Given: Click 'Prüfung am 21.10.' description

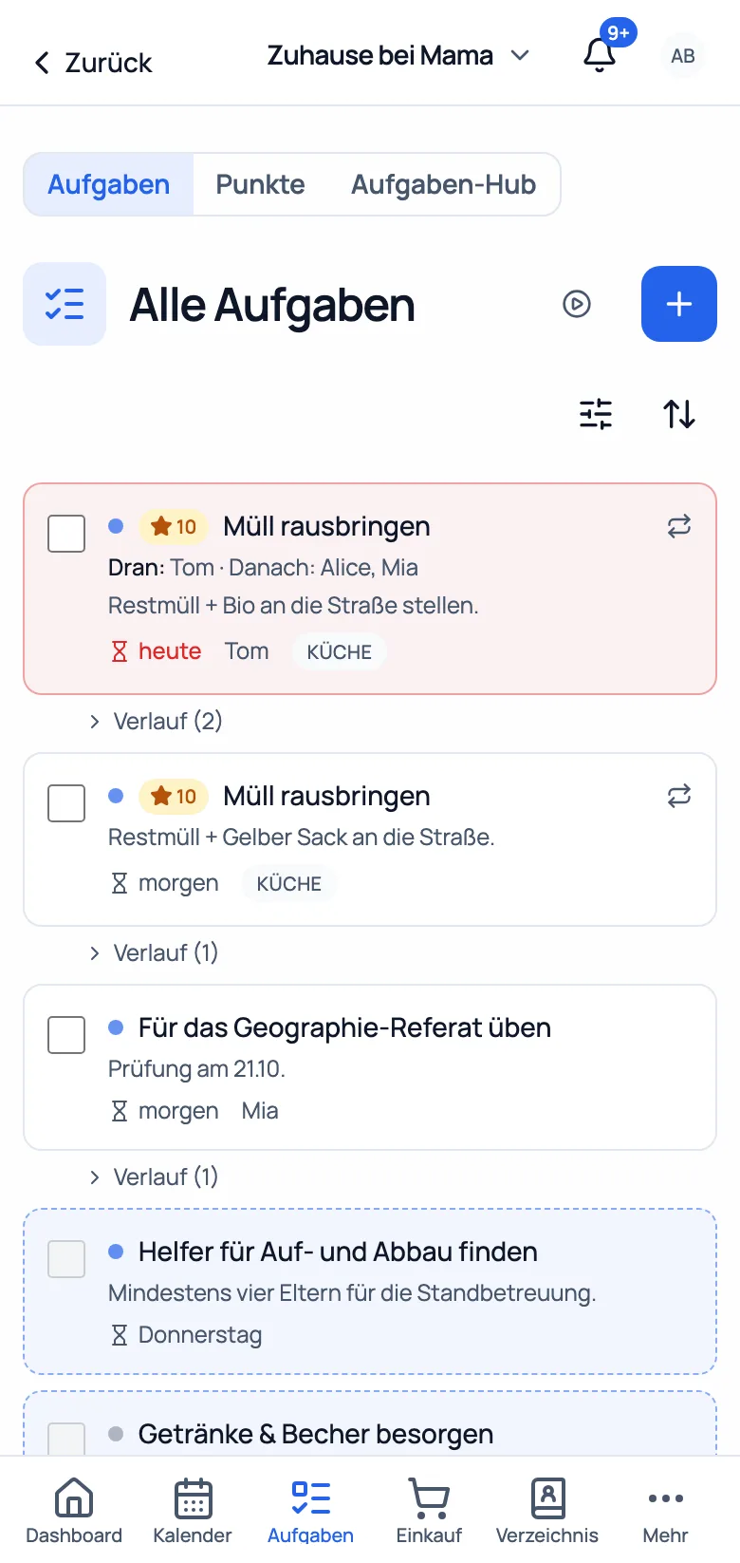Looking at the screenshot, I should 196,1069.
